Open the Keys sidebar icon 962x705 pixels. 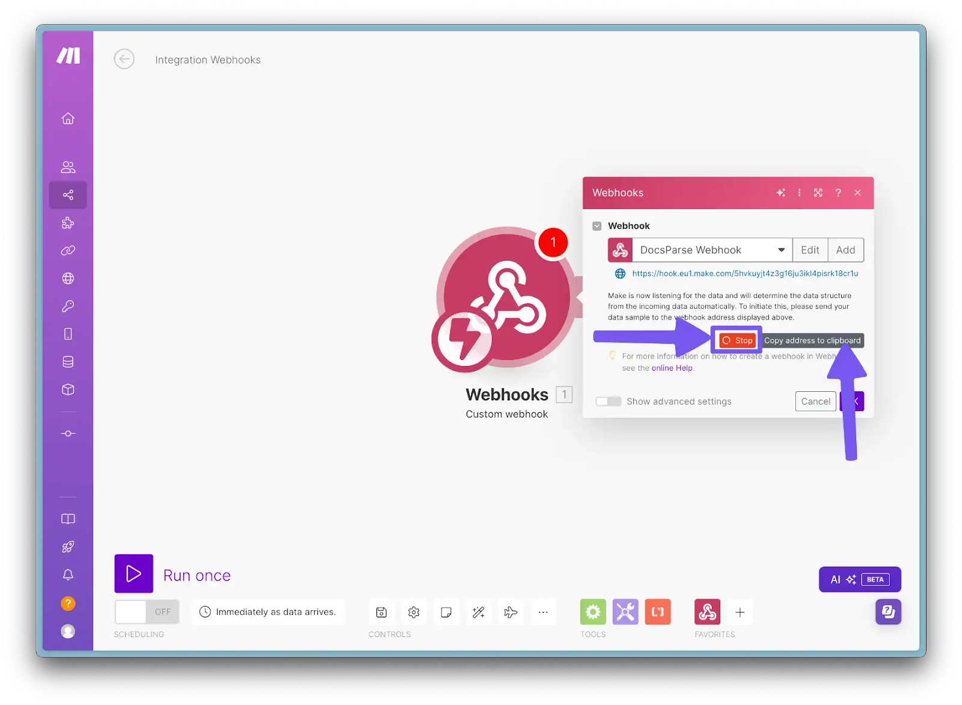[68, 307]
